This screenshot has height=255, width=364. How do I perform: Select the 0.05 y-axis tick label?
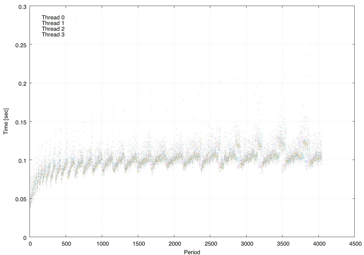click(20, 199)
